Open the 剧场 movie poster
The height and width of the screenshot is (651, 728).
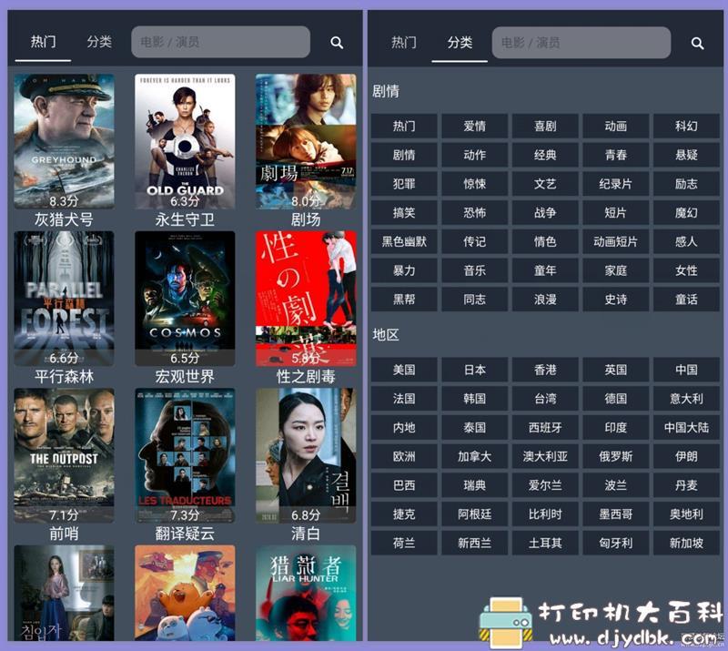306,141
